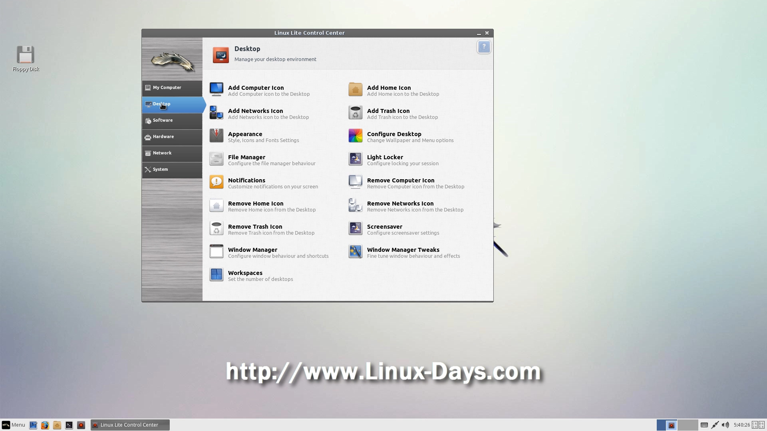Open home folder launcher in panel
767x431 pixels.
coord(57,425)
